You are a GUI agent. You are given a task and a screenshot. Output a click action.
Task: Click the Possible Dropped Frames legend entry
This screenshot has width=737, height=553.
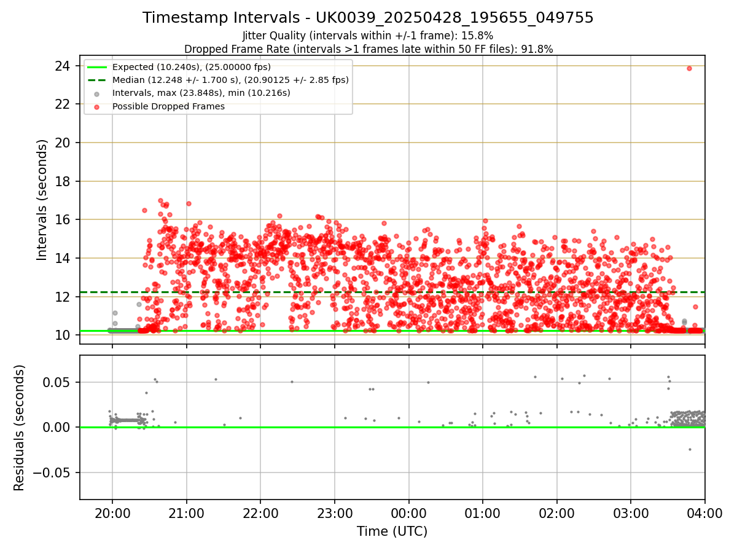click(x=168, y=106)
